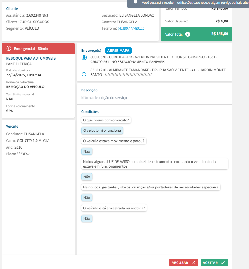Click the Emergencial alert warning icon
Viewport: 249px width, 269px height.
(x=9, y=48)
